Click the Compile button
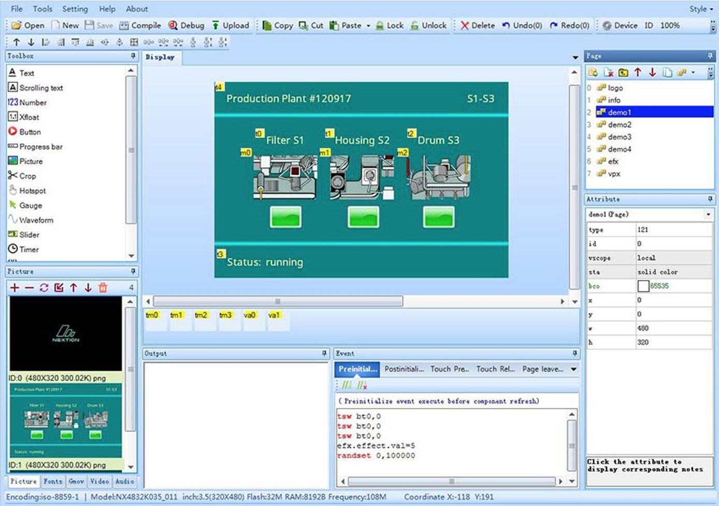This screenshot has width=719, height=506. click(x=140, y=25)
